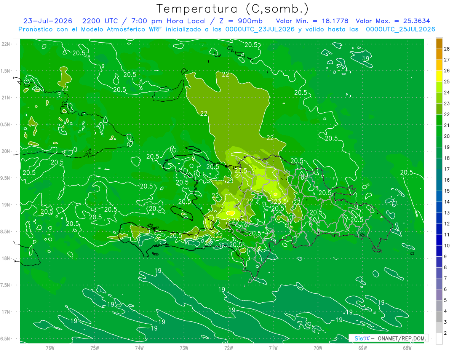Click the "20N" latitude axis label
This screenshot has height=353, width=457.
(x=6, y=151)
